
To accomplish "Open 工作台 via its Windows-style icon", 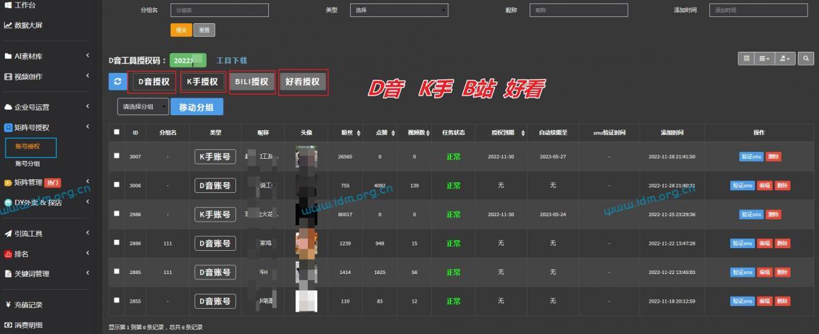I will [x=8, y=5].
